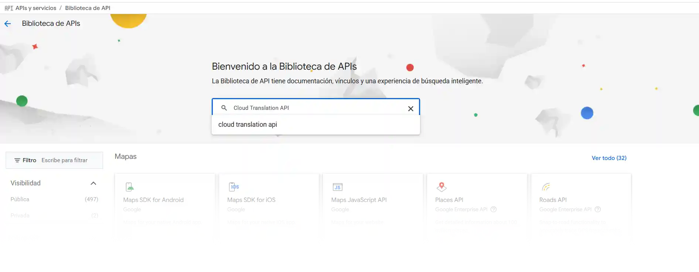The image size is (699, 272).
Task: Open help icon on Roads API card
Action: click(x=598, y=209)
